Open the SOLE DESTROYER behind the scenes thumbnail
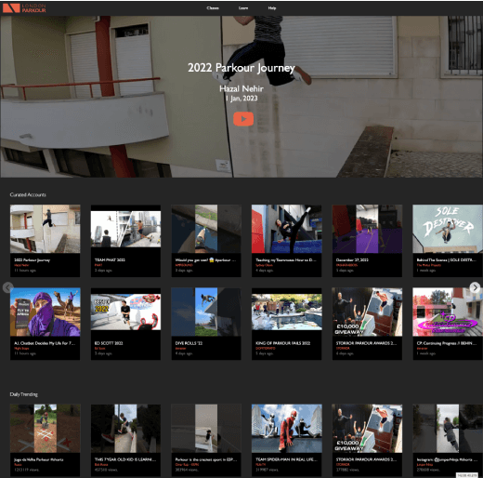 (x=448, y=229)
